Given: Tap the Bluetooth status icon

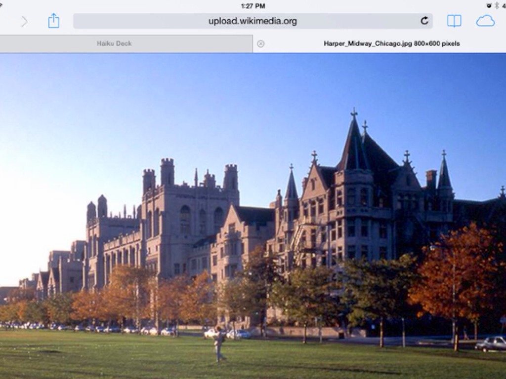Looking at the screenshot, I should [497, 6].
